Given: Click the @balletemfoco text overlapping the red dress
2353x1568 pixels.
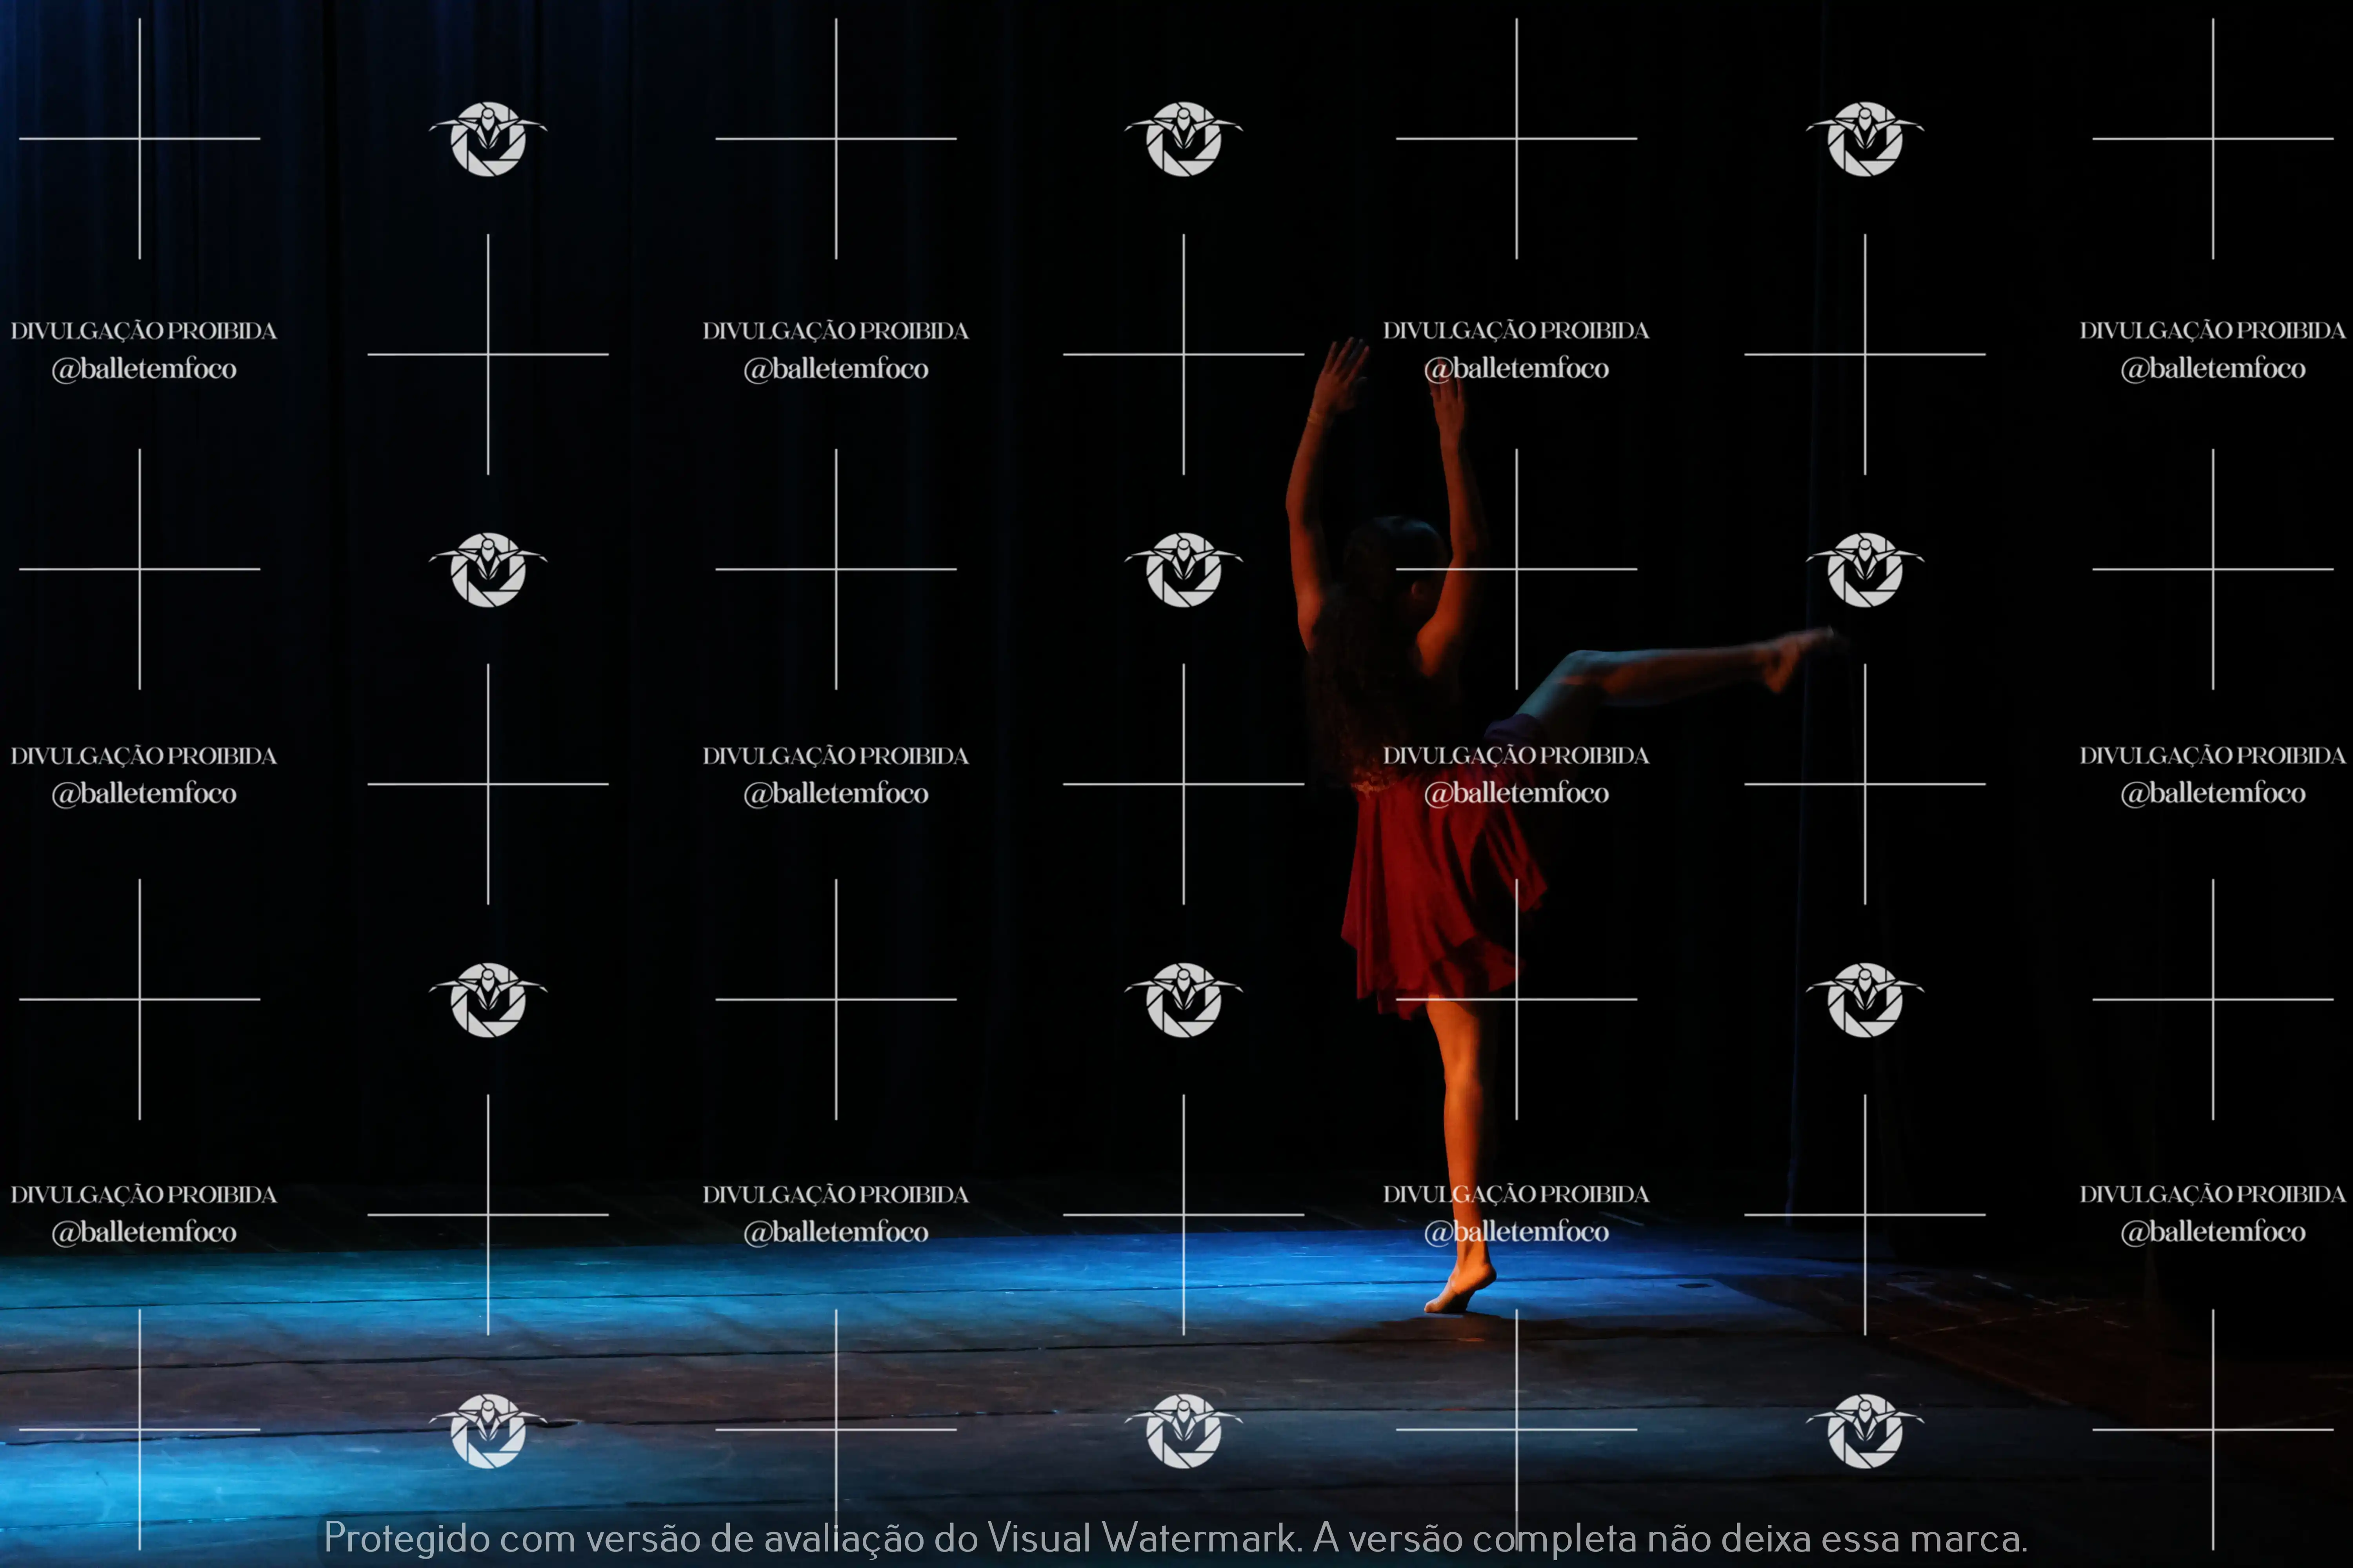Looking at the screenshot, I should 1516,793.
